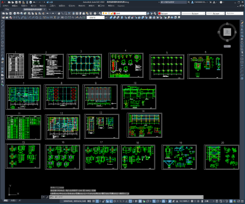This screenshot has width=245, height=204.
Task: Open QuickCalc calculator icon
Action: click(91, 13)
